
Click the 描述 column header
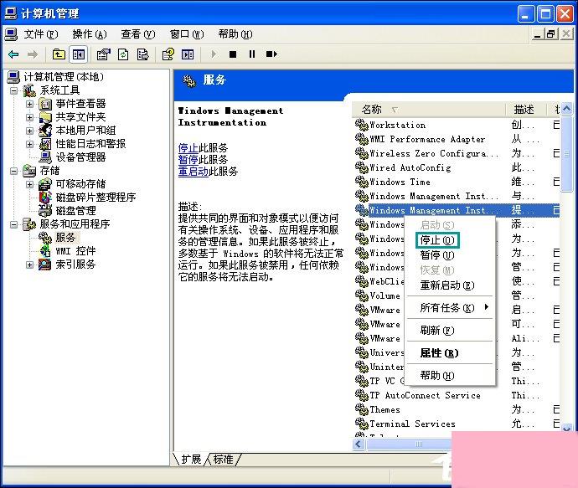click(524, 110)
